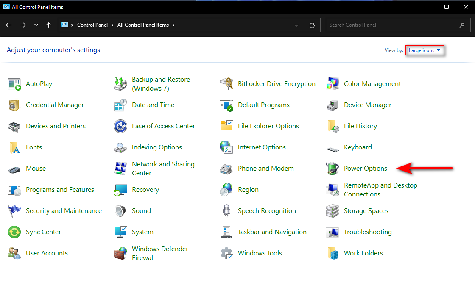Go forward using the forward arrow
The width and height of the screenshot is (475, 296).
[x=23, y=25]
